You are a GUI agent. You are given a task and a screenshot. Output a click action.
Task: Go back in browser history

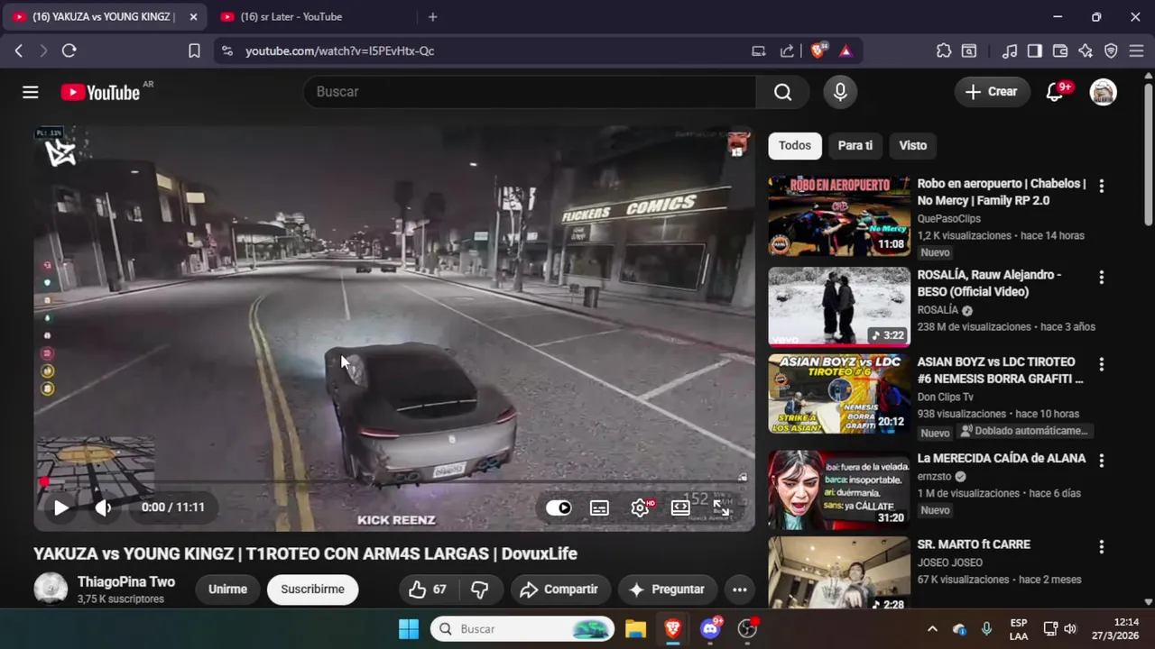point(18,51)
